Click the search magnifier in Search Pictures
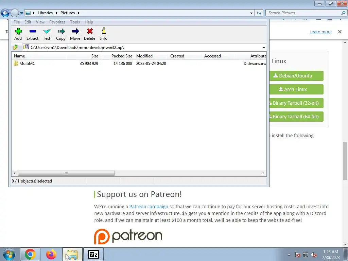The height and width of the screenshot is (261, 348). click(343, 13)
